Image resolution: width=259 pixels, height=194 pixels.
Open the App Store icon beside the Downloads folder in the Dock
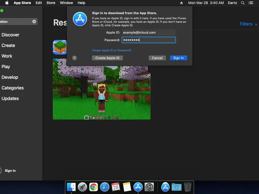tap(165, 187)
